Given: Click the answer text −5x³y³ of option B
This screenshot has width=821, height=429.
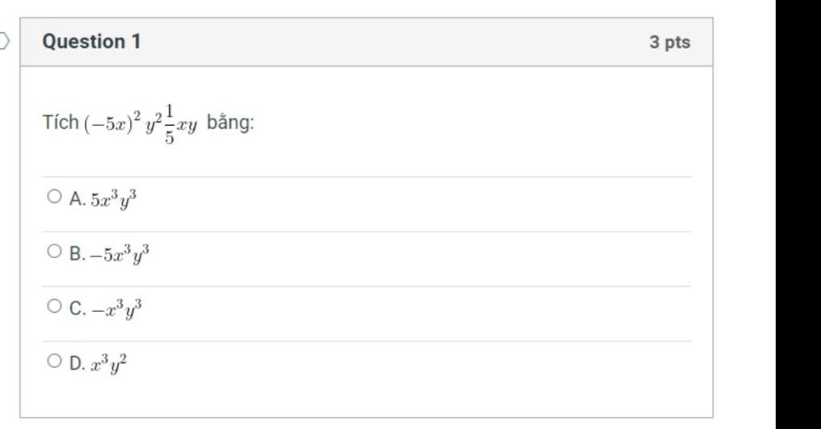Looking at the screenshot, I should [x=119, y=254].
